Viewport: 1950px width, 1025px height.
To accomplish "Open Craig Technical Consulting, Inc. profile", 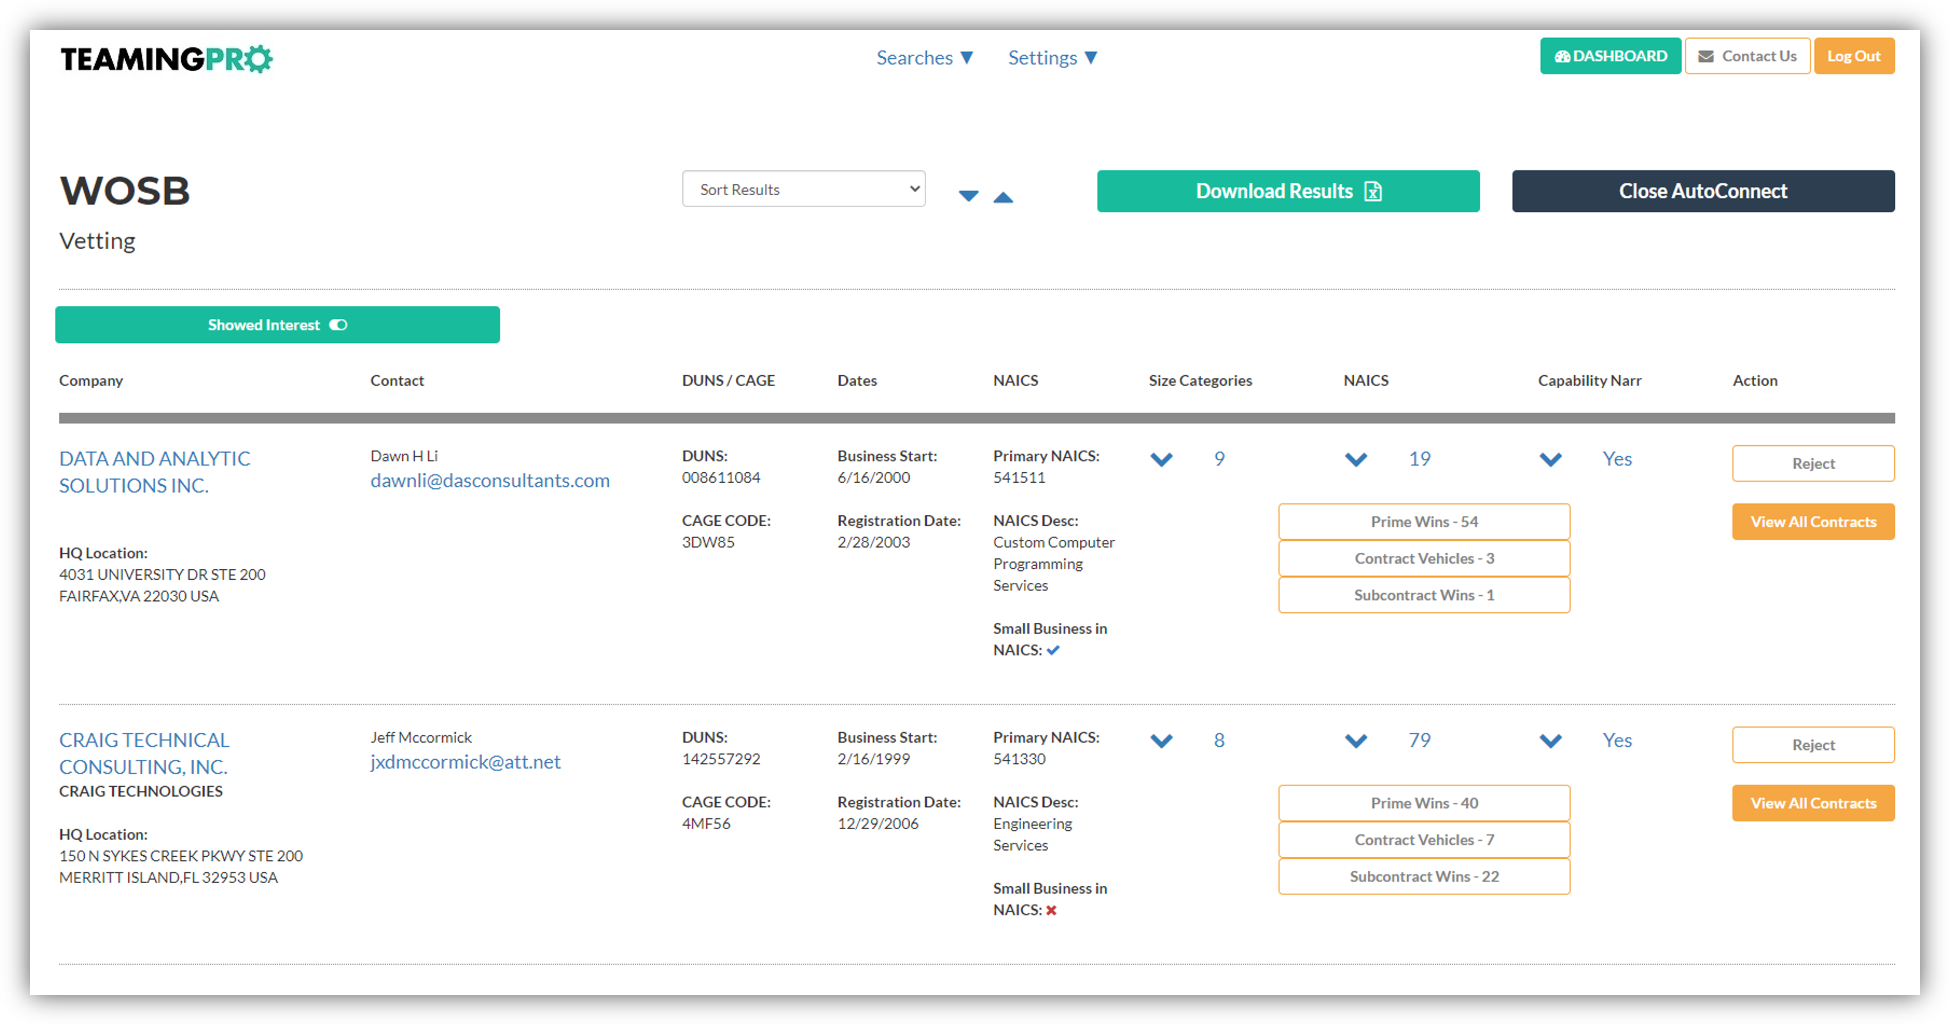I will 144,753.
